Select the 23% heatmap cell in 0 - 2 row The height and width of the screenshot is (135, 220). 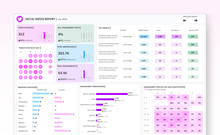(x=199, y=97)
